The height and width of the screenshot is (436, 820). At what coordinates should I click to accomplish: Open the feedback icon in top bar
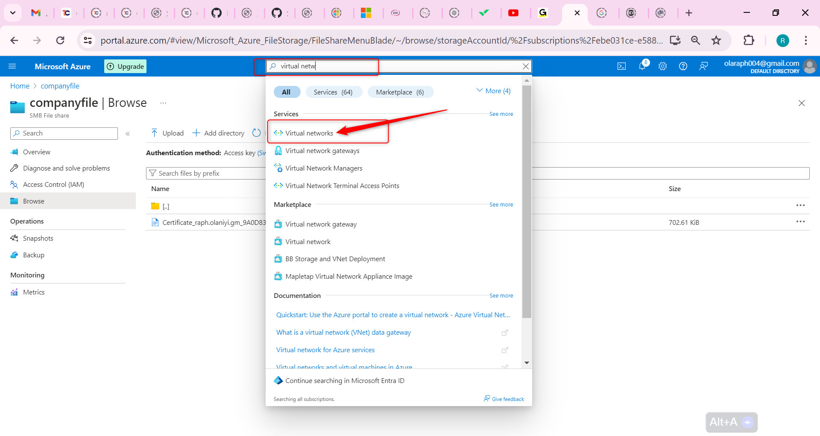pos(704,66)
